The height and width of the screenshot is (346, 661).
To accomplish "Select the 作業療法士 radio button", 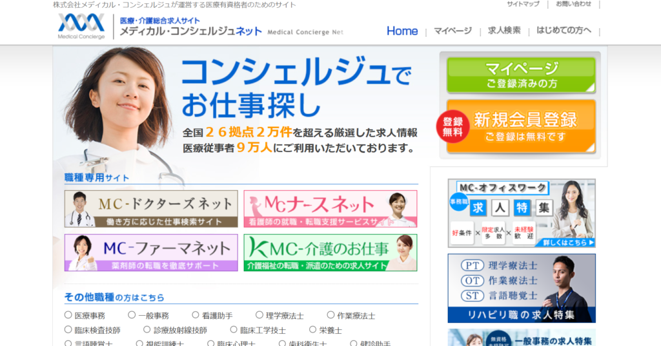I will click(x=330, y=315).
